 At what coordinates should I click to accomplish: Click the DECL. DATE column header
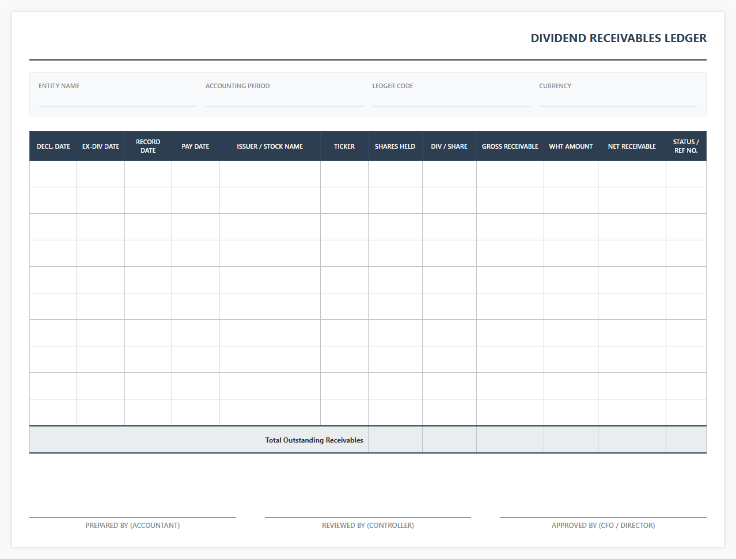pos(54,146)
